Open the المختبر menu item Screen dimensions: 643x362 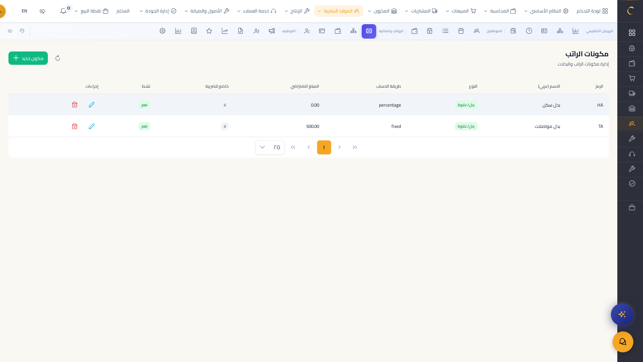pyautogui.click(x=123, y=11)
